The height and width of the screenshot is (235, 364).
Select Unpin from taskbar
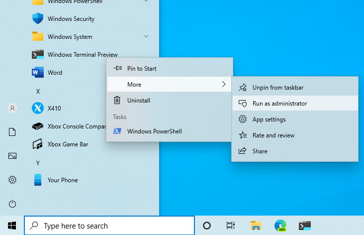pos(295,88)
